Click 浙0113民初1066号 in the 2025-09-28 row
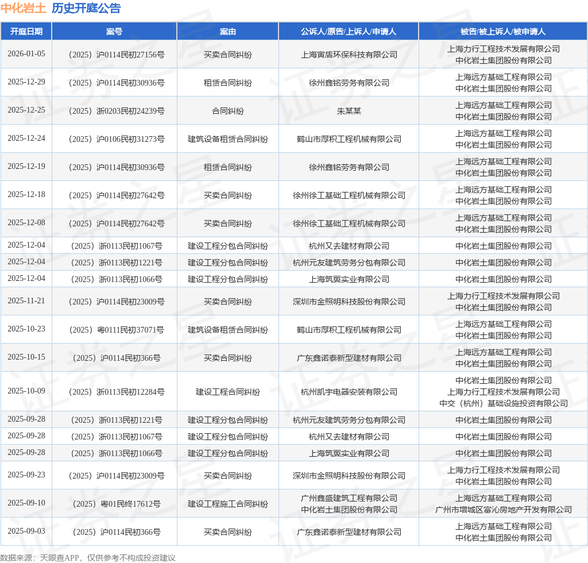 coord(117,453)
